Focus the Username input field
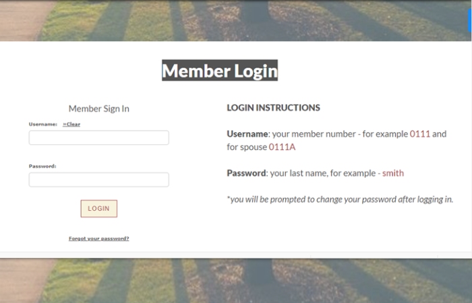The width and height of the screenshot is (472, 303). [98, 137]
